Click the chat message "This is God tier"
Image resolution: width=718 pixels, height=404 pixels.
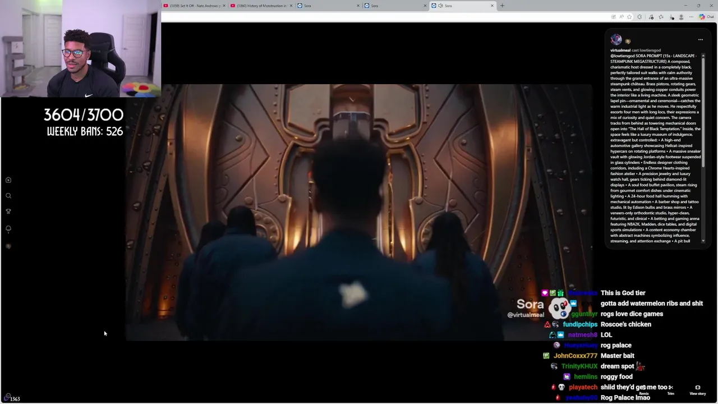(x=623, y=293)
